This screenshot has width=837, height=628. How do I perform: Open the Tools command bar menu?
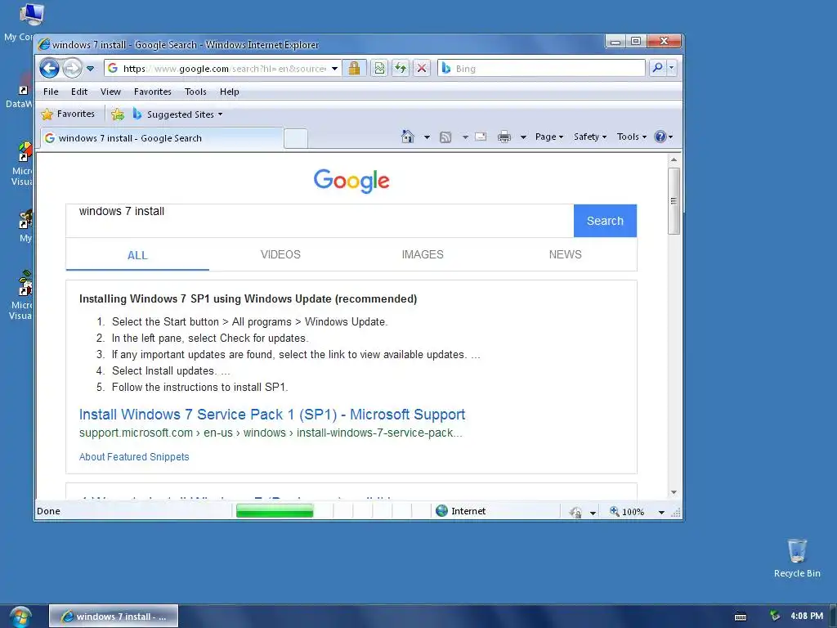click(632, 137)
